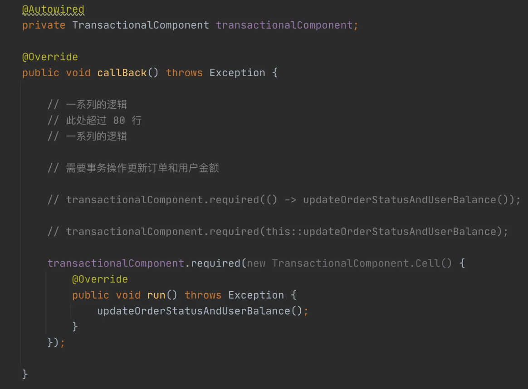Screen dimensions: 528x389
Task: Click the Exception type in callBack signature
Action: 237,73
